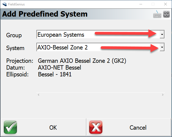The image size is (172, 137).
Task: Close the FieldGenius window
Action: click(x=165, y=4)
